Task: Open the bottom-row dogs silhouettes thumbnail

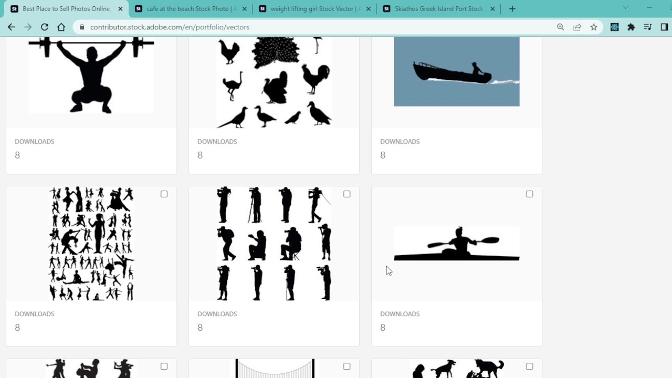Action: [457, 369]
